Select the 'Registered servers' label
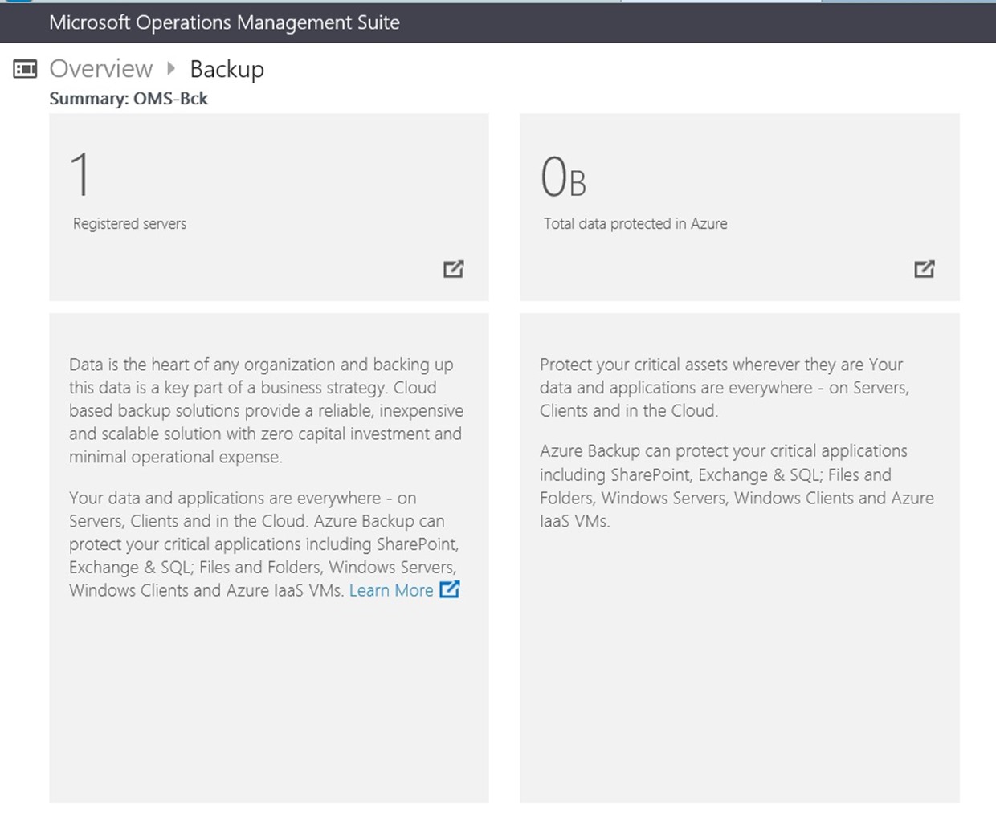996x839 pixels. (x=129, y=223)
